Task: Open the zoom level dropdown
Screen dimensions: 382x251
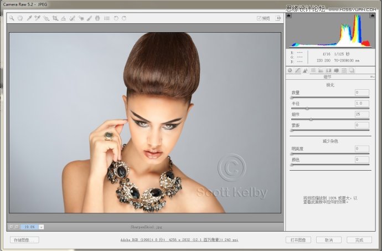Action: pos(41,227)
